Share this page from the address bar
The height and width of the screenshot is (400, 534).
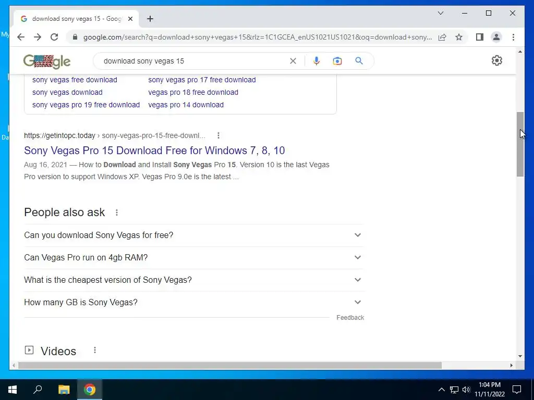point(442,37)
